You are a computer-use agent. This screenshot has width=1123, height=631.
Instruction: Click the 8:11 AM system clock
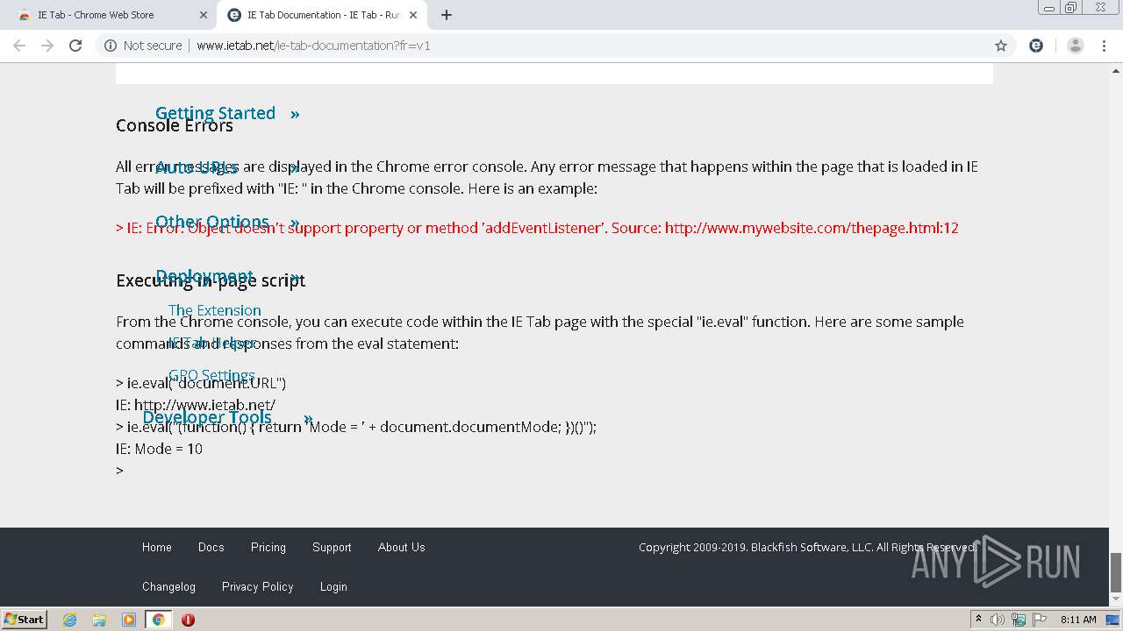click(x=1078, y=620)
